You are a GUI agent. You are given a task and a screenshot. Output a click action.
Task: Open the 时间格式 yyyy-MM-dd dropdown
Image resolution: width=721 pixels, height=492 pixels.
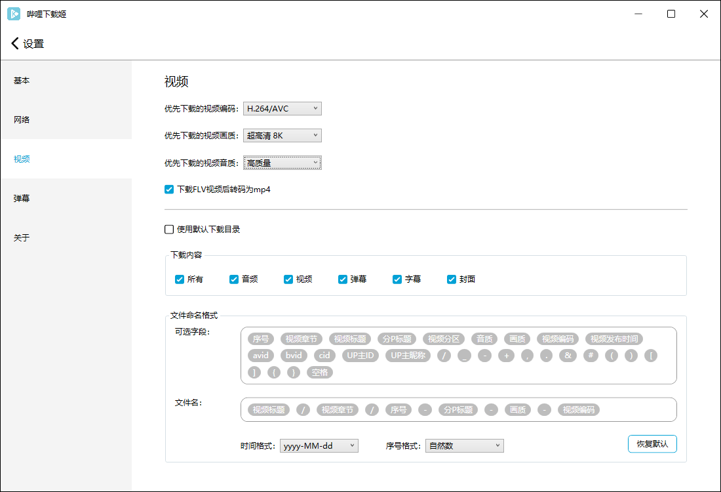(319, 446)
